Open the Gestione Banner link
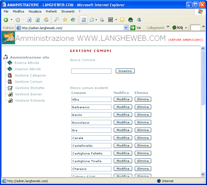The width and height of the screenshot is (207, 185). tap(29, 94)
